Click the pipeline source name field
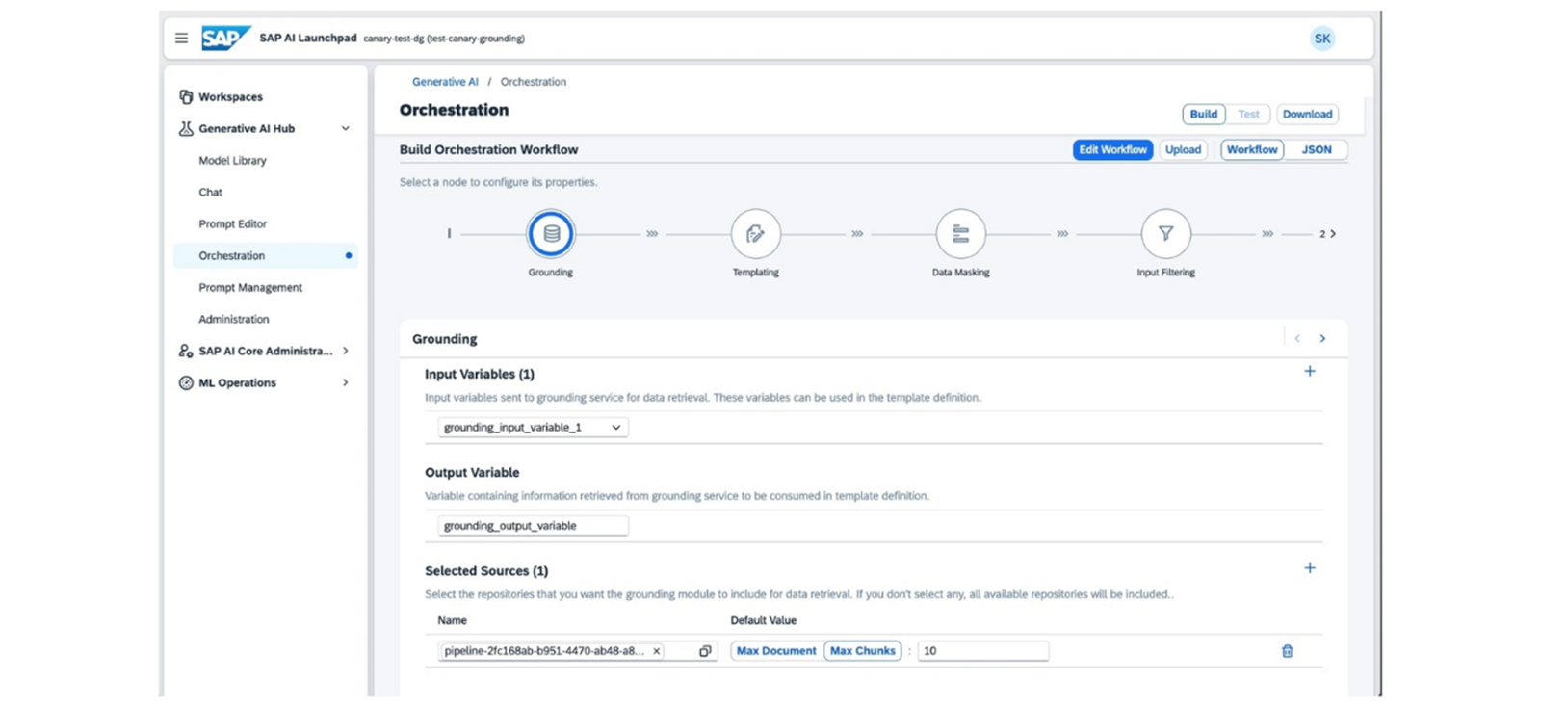The height and width of the screenshot is (707, 1541). (577, 652)
